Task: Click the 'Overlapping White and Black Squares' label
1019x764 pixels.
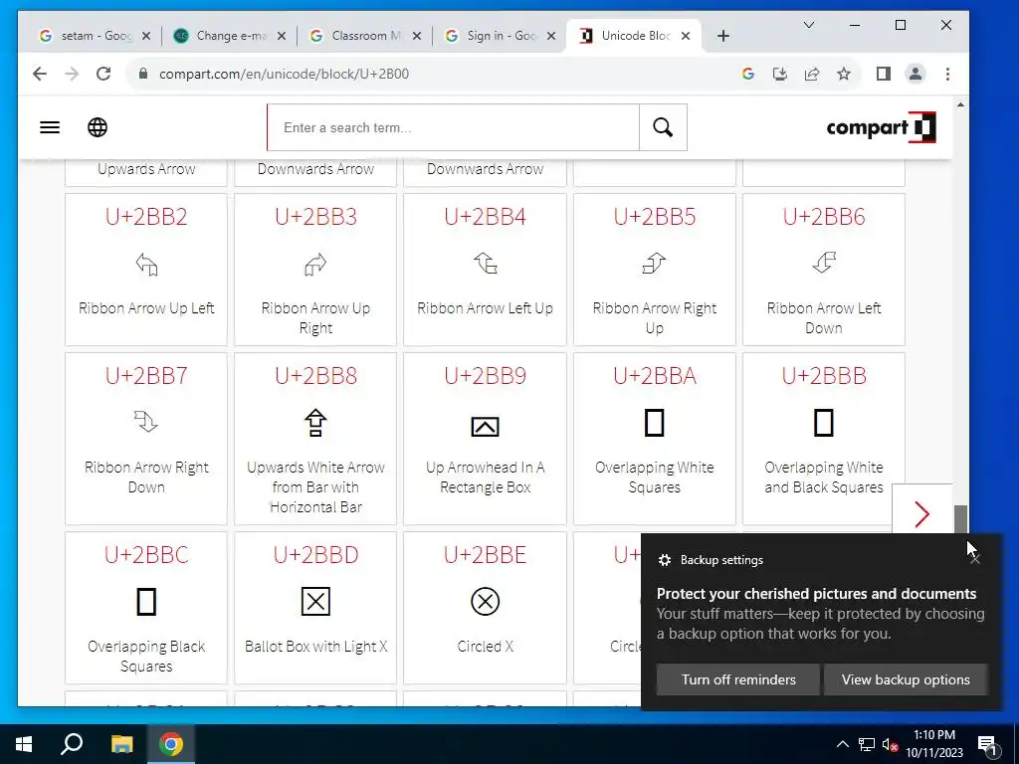Action: point(824,477)
